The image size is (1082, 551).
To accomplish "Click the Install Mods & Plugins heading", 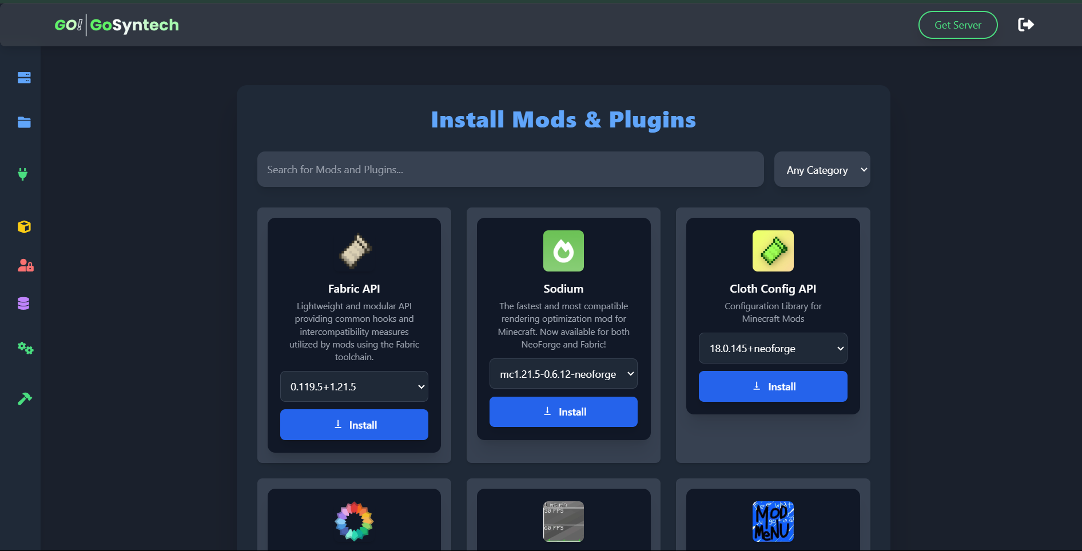I will click(563, 119).
